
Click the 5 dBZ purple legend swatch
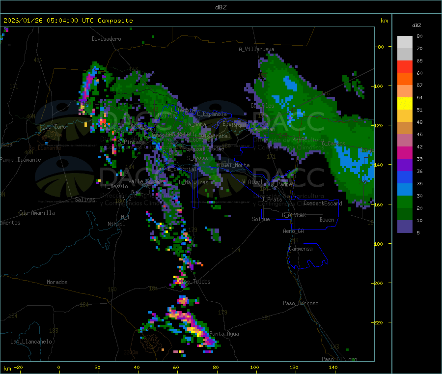[x=405, y=227]
